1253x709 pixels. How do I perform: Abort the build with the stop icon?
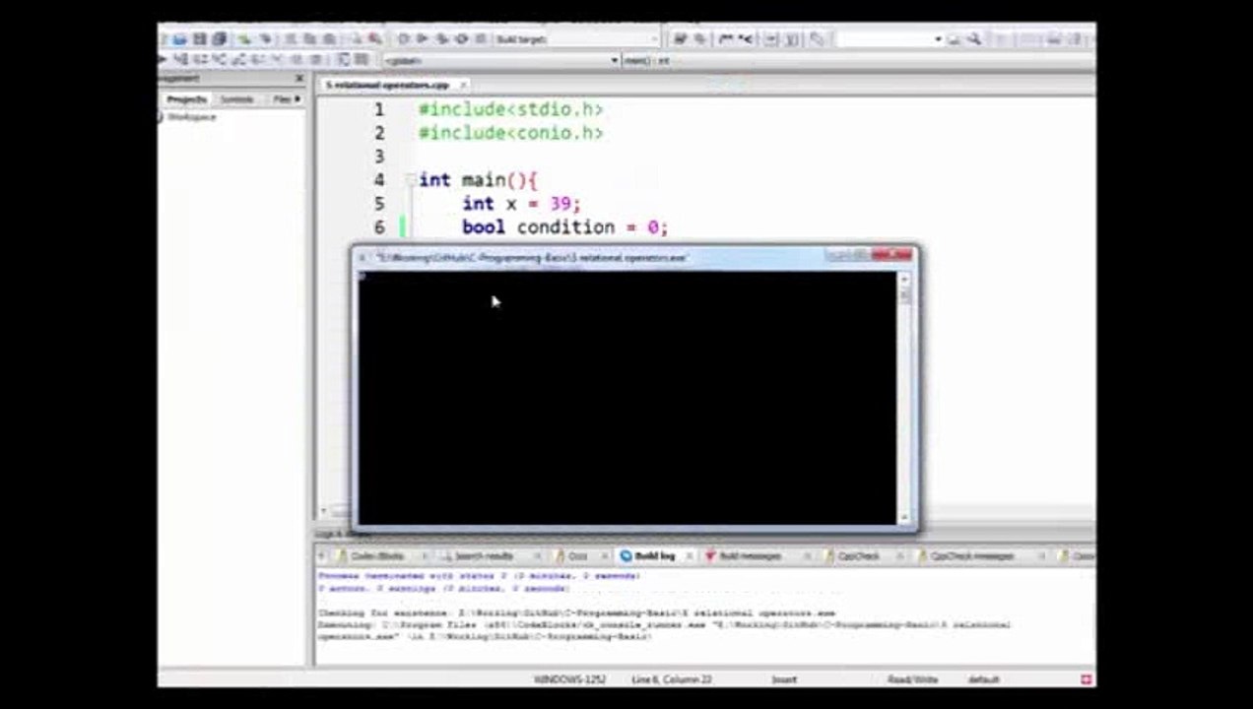coord(480,39)
